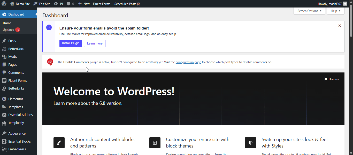Select Home under Dashboard submenu
The image size is (353, 155).
coord(7,23)
